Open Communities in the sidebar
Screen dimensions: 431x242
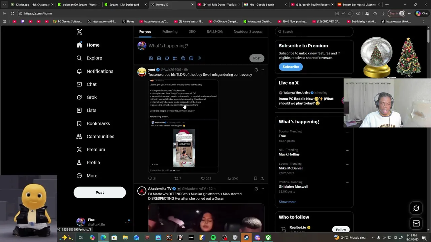click(96, 136)
